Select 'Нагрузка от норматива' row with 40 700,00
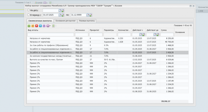 point(108,42)
